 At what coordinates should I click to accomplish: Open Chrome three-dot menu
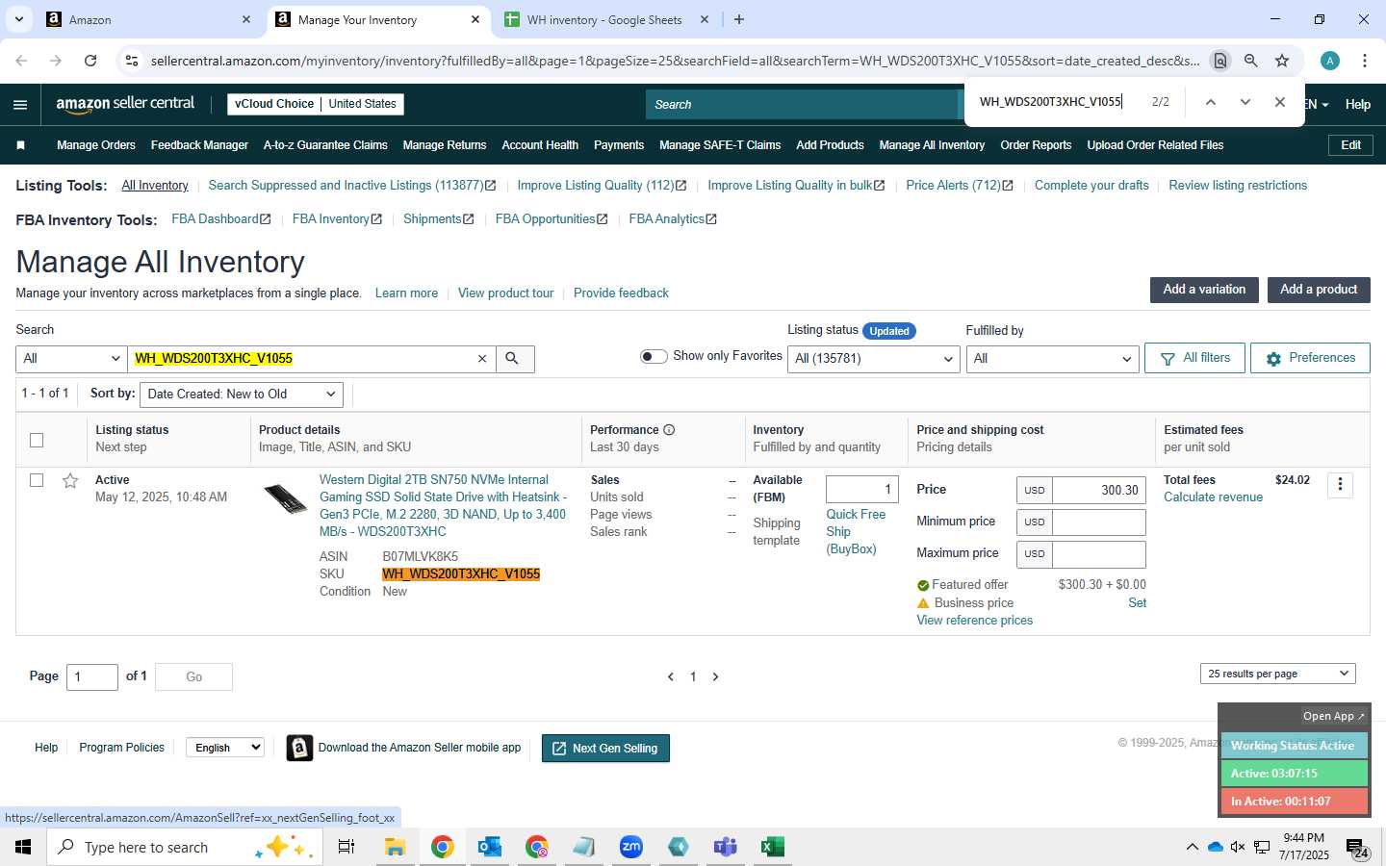(x=1365, y=61)
